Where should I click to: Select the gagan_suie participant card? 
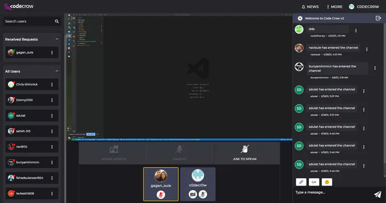[161, 184]
